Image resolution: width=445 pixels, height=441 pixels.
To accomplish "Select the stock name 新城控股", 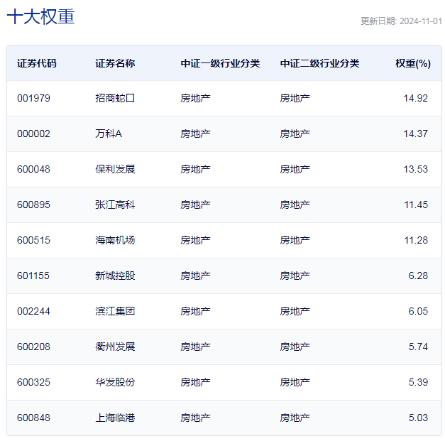I will tap(115, 276).
